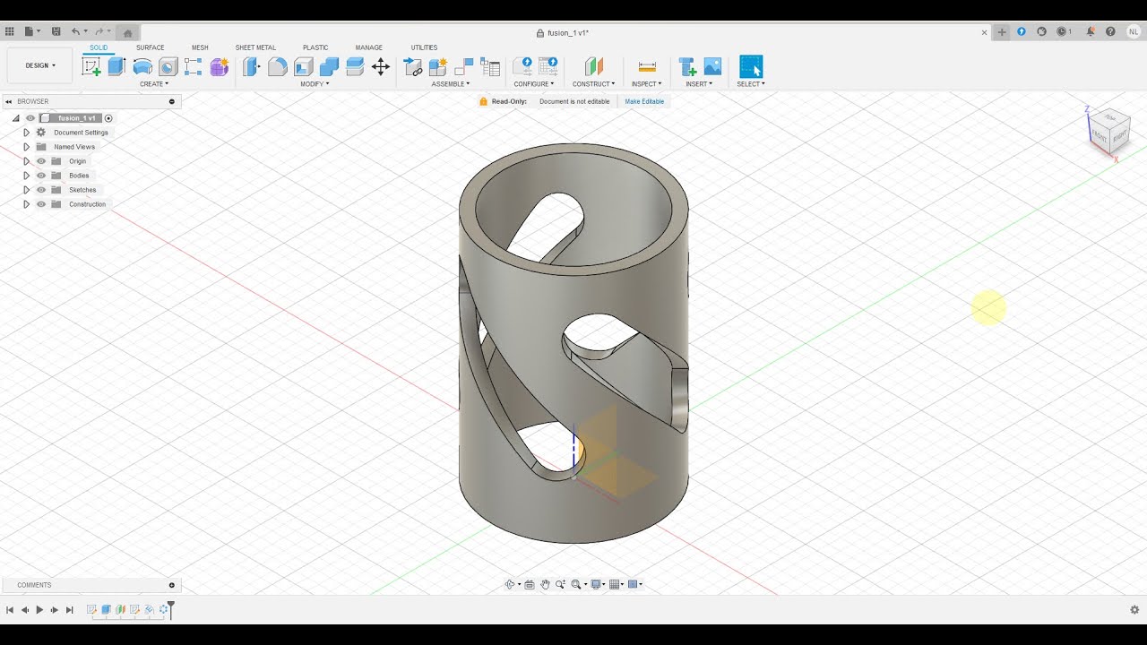Select the Extrude tool
1147x645 pixels.
116,66
